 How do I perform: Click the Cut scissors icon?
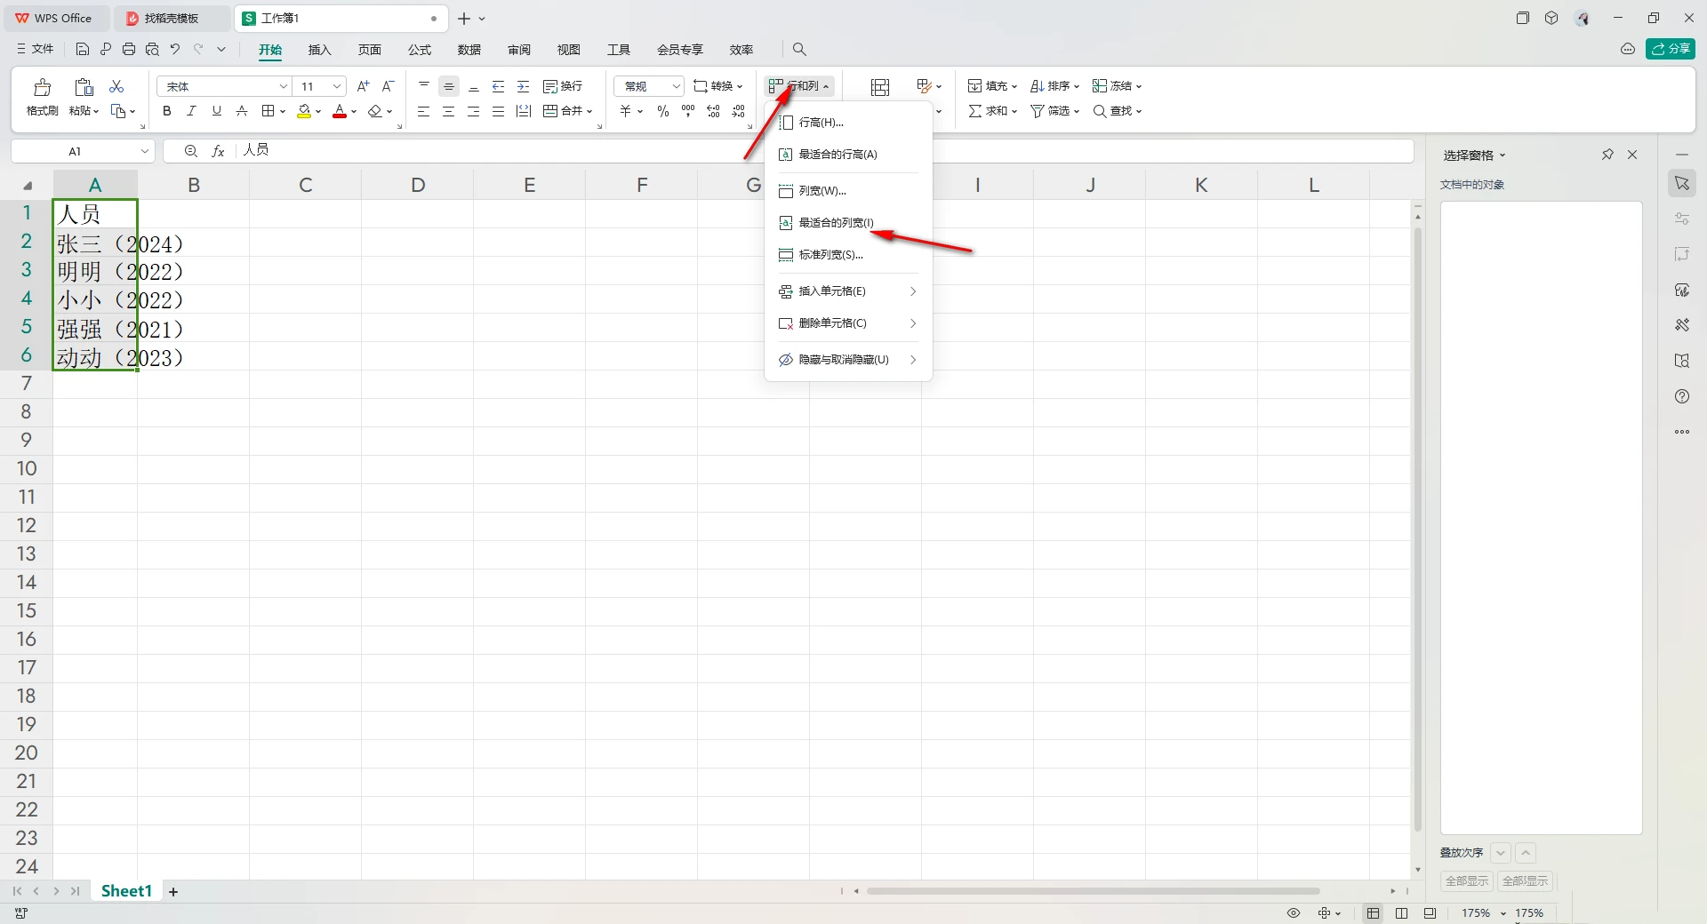116,86
